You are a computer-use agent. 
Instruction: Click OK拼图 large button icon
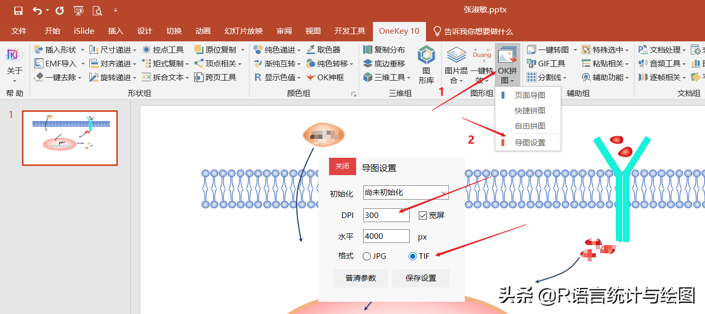pos(508,55)
